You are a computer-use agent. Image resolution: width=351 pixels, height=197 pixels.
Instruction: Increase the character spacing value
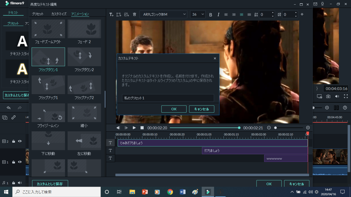[x=296, y=13]
